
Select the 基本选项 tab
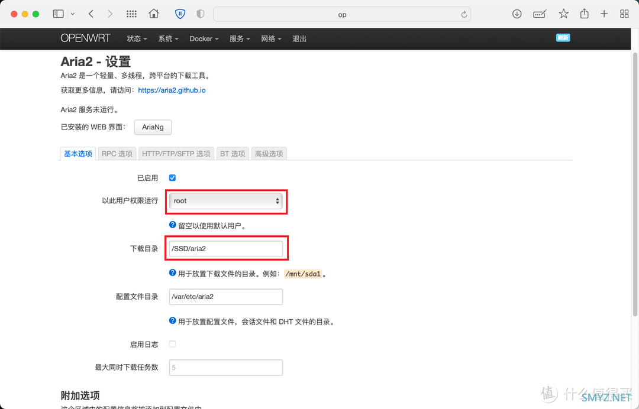tap(78, 154)
